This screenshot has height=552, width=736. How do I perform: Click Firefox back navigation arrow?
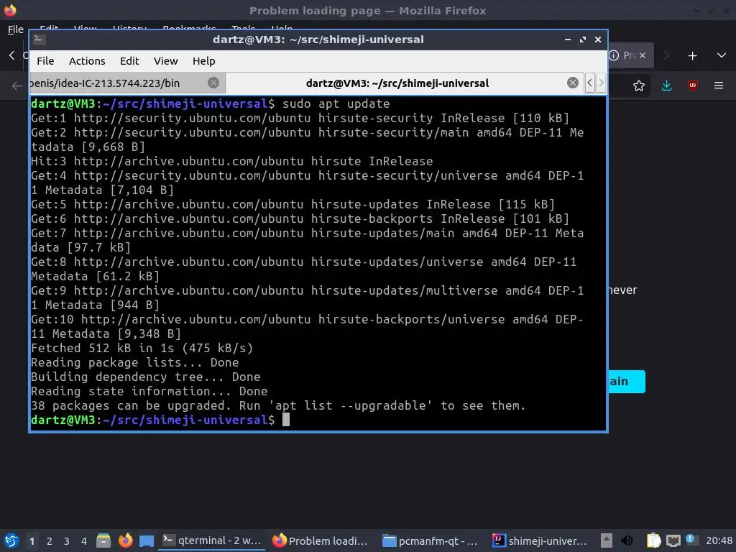coord(17,86)
